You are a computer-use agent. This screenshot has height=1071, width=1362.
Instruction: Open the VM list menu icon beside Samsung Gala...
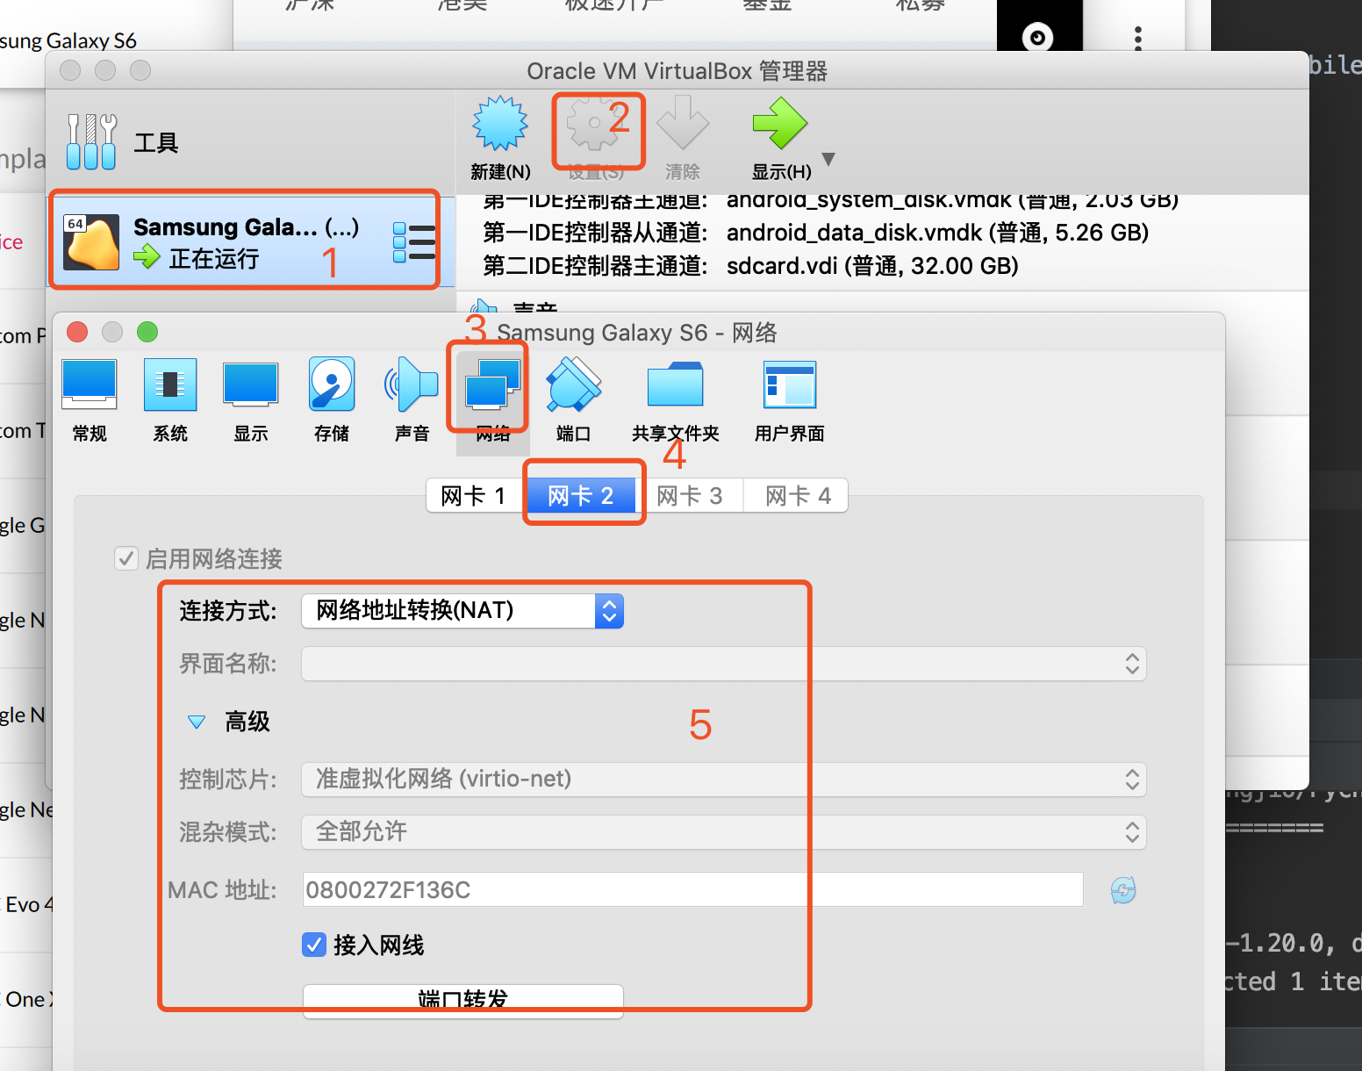[x=413, y=242]
